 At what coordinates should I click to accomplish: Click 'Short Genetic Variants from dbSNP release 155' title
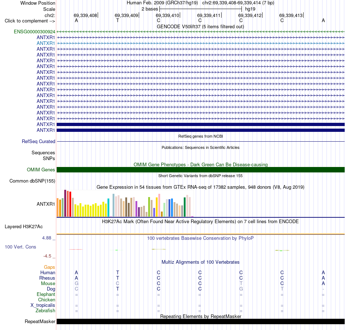pyautogui.click(x=200, y=176)
